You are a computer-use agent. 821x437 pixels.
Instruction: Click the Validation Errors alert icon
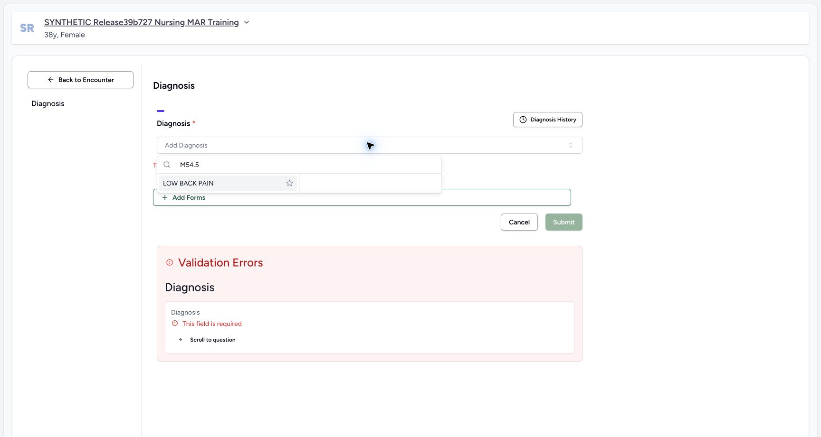tap(170, 262)
